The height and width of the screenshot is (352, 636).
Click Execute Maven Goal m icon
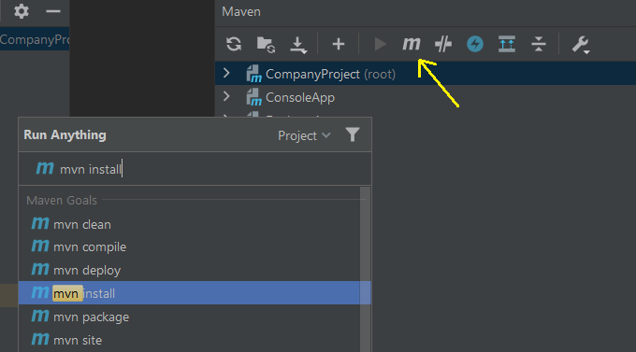(412, 43)
